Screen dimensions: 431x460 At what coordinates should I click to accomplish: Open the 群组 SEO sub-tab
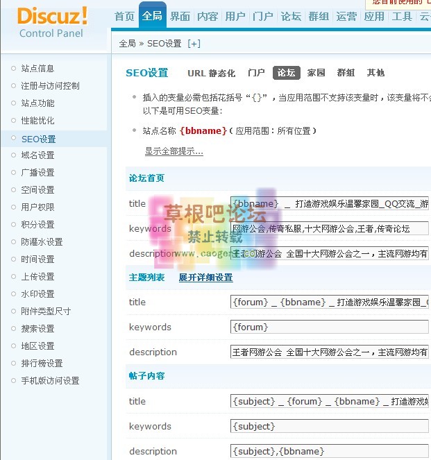coord(346,73)
